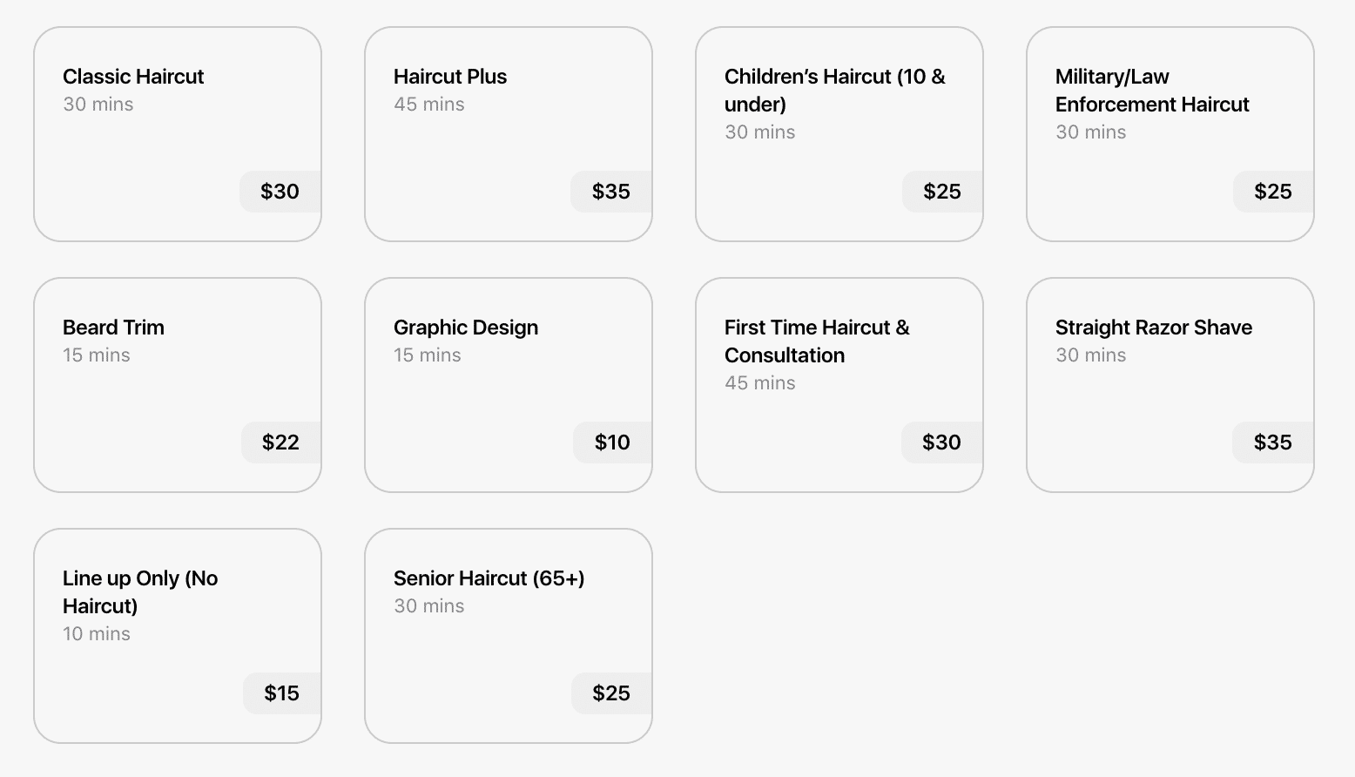Screen dimensions: 1355x777
Task: Click the $30 First Time Haircut price
Action: click(x=941, y=443)
